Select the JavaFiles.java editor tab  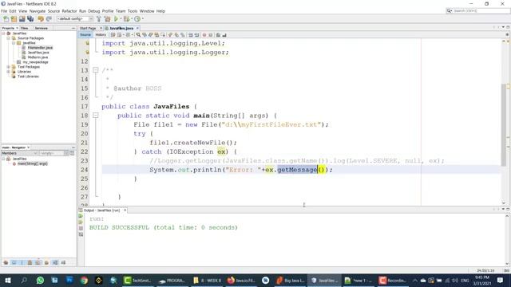pyautogui.click(x=121, y=29)
